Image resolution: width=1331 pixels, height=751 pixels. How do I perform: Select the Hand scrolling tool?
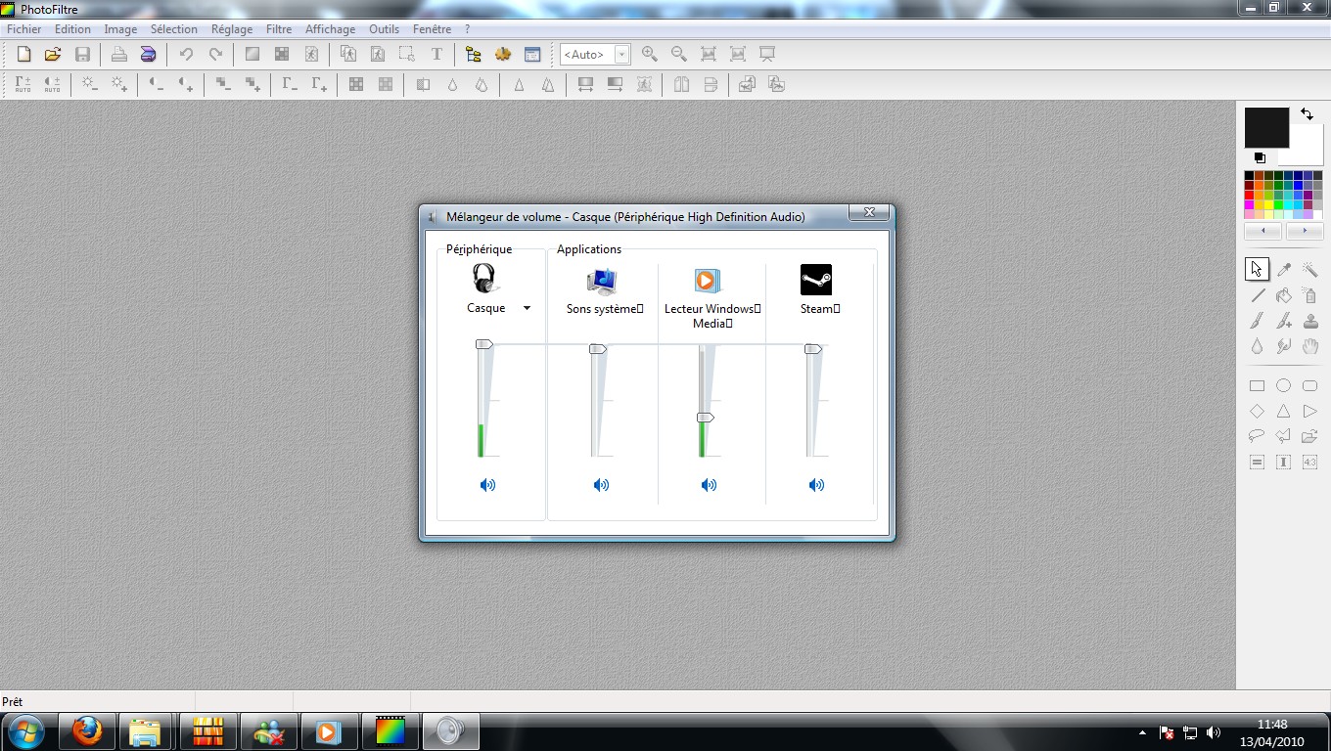pos(1310,345)
